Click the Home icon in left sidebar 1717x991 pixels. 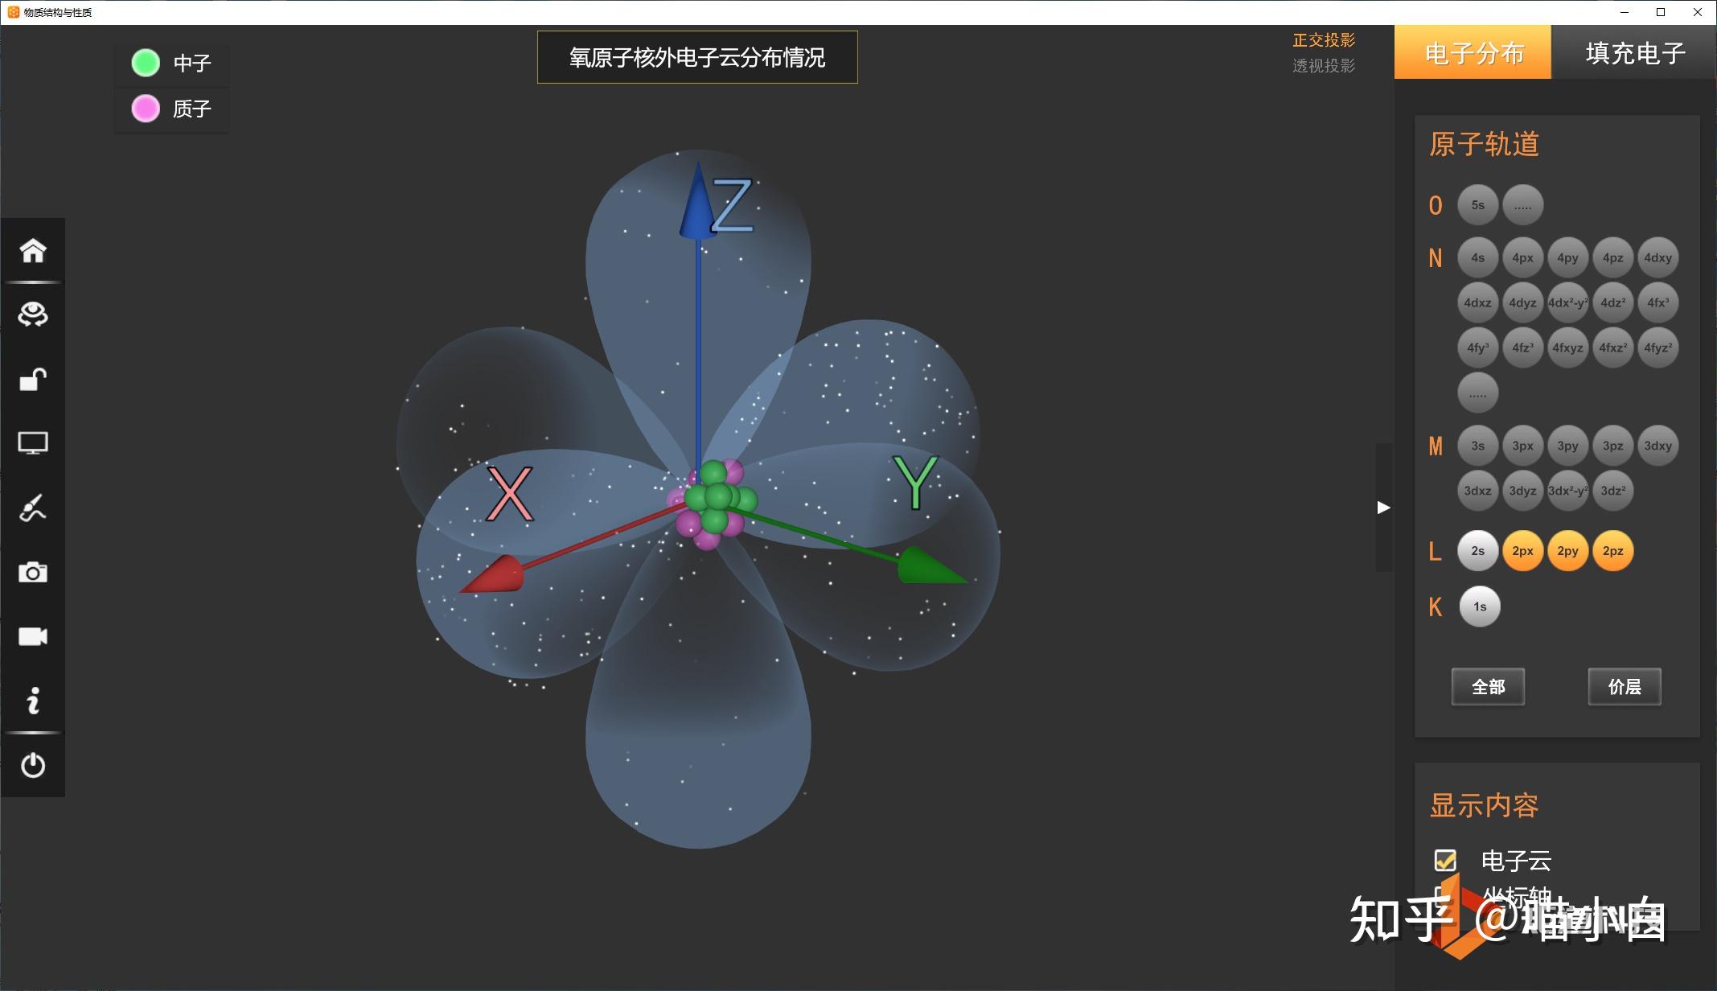[33, 251]
